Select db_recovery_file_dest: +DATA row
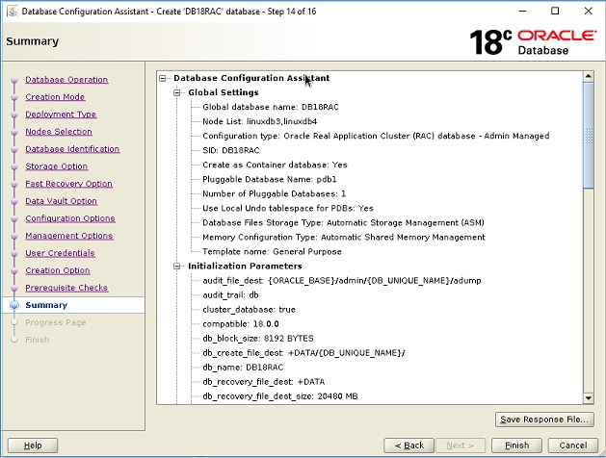The width and height of the screenshot is (606, 458). point(264,382)
